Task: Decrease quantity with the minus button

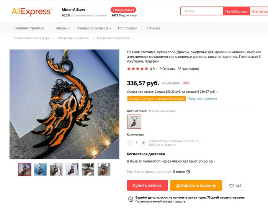Action: [130, 143]
